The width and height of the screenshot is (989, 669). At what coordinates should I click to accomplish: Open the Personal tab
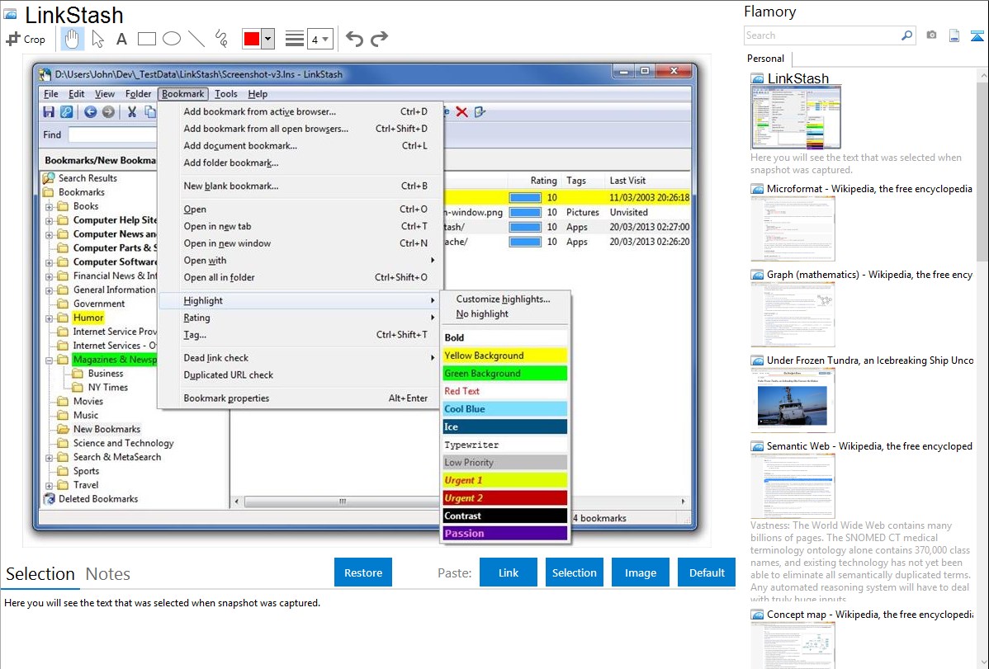coord(766,59)
